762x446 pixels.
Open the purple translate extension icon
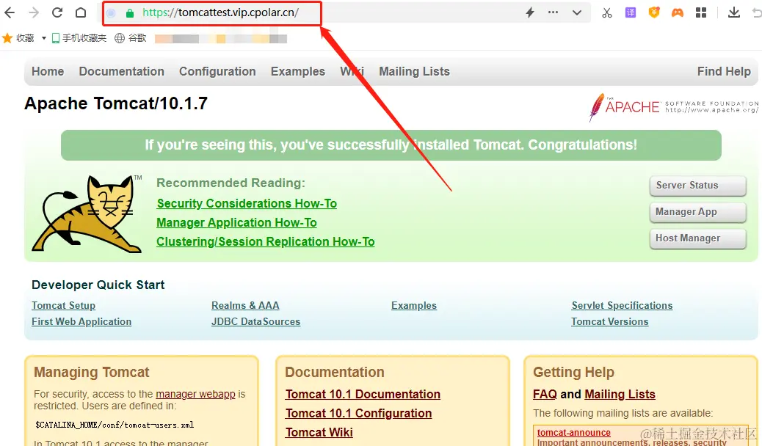pyautogui.click(x=631, y=12)
